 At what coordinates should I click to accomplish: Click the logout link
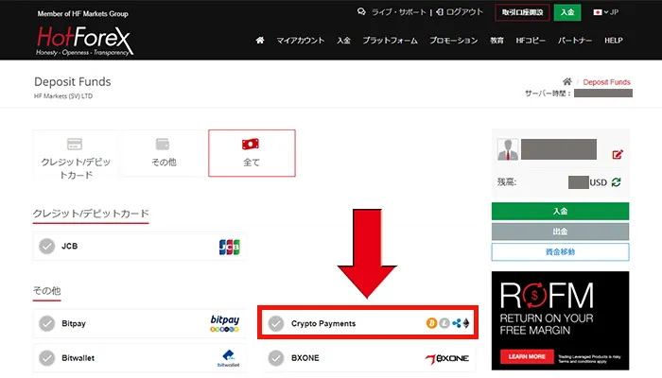(460, 12)
